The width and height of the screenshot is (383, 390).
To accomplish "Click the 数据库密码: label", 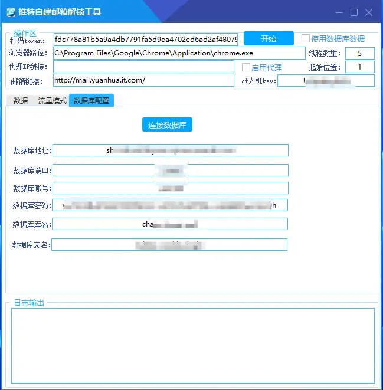I will pos(32,205).
